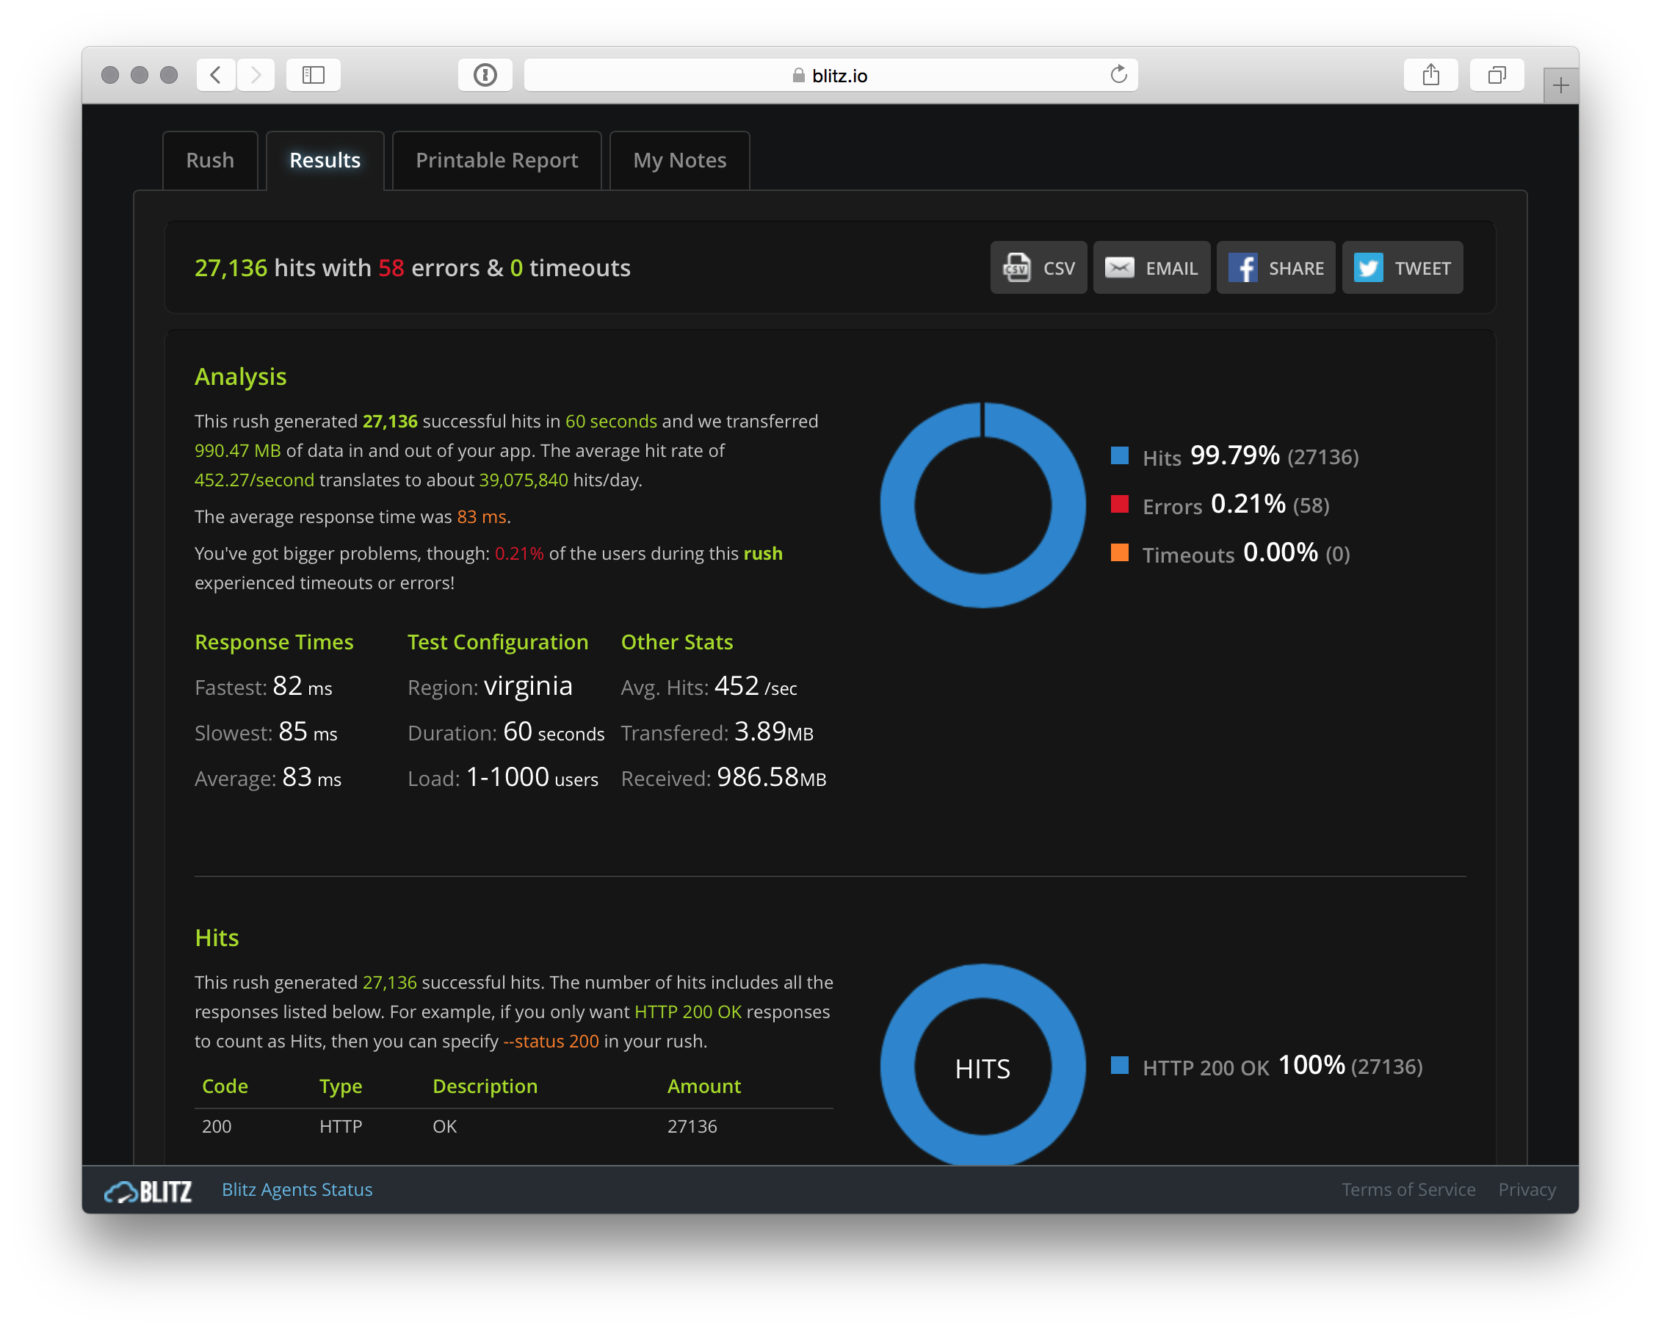The width and height of the screenshot is (1661, 1331).
Task: Click the Blitz logo in footer
Action: 148,1191
